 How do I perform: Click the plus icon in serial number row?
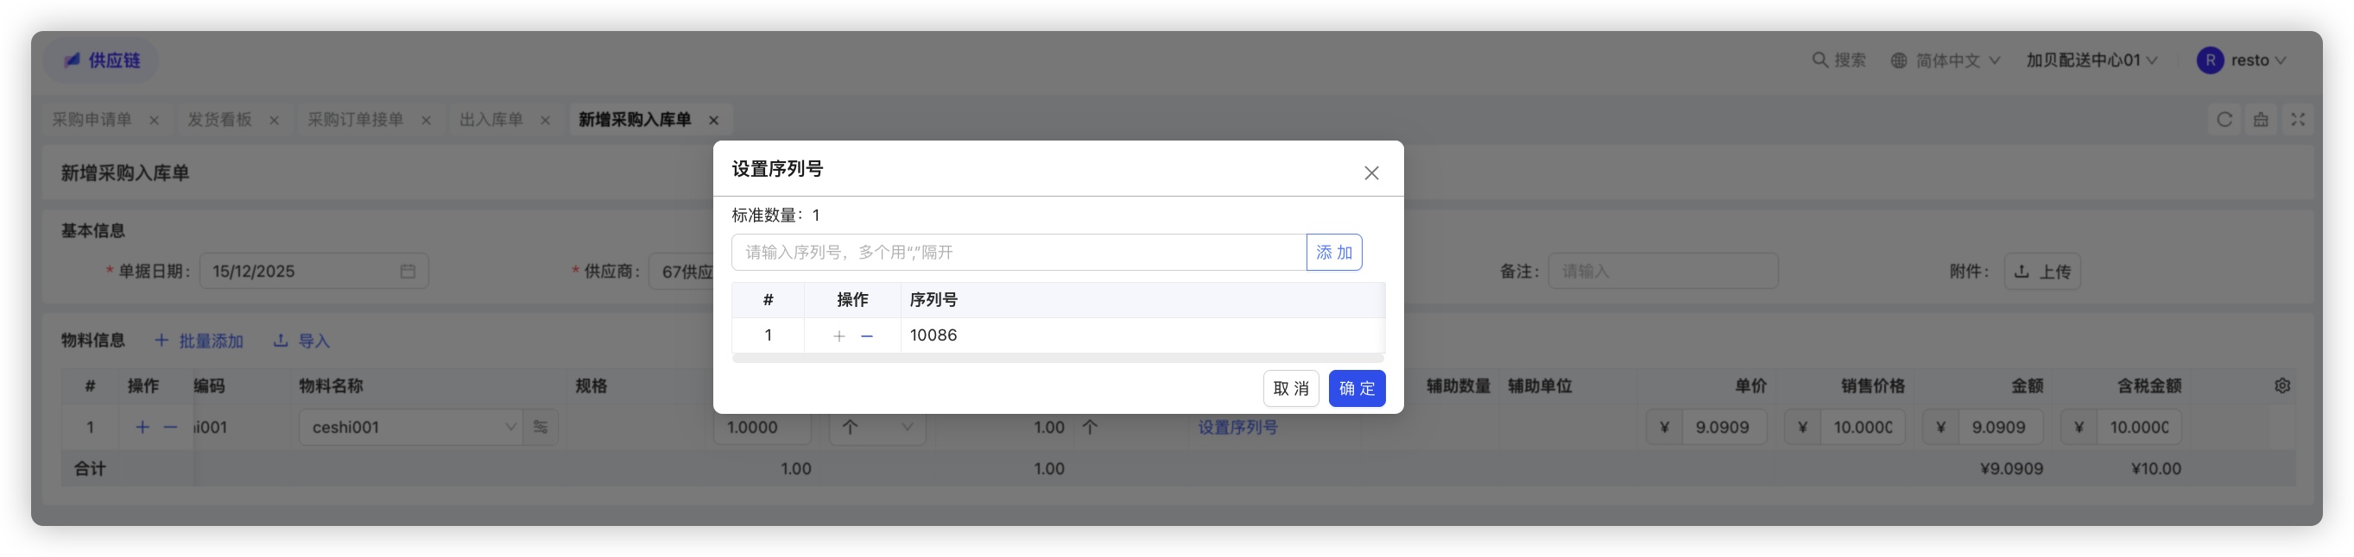click(838, 336)
